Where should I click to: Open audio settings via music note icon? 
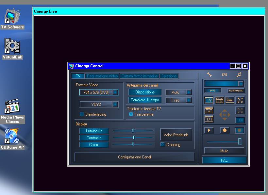[x=239, y=74]
